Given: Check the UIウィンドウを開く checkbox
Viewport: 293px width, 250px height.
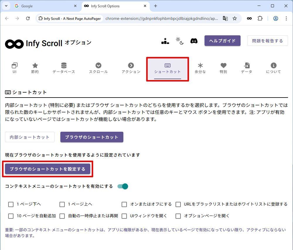Looking at the screenshot, I should 124,216.
